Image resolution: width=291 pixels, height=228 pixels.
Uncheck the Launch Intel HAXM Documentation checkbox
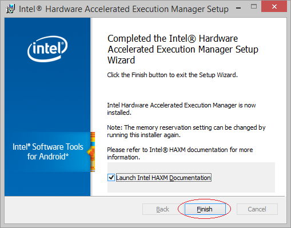tap(111, 178)
